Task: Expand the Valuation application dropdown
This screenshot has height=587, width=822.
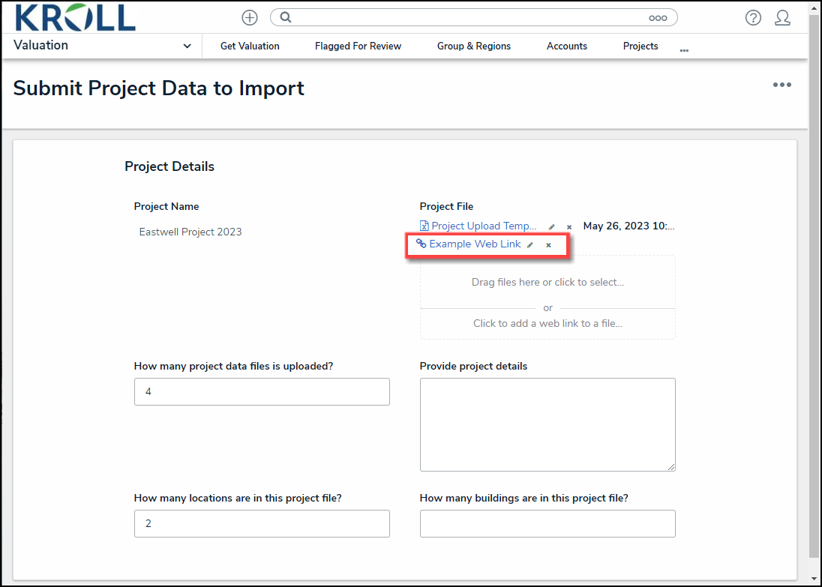Action: 187,46
